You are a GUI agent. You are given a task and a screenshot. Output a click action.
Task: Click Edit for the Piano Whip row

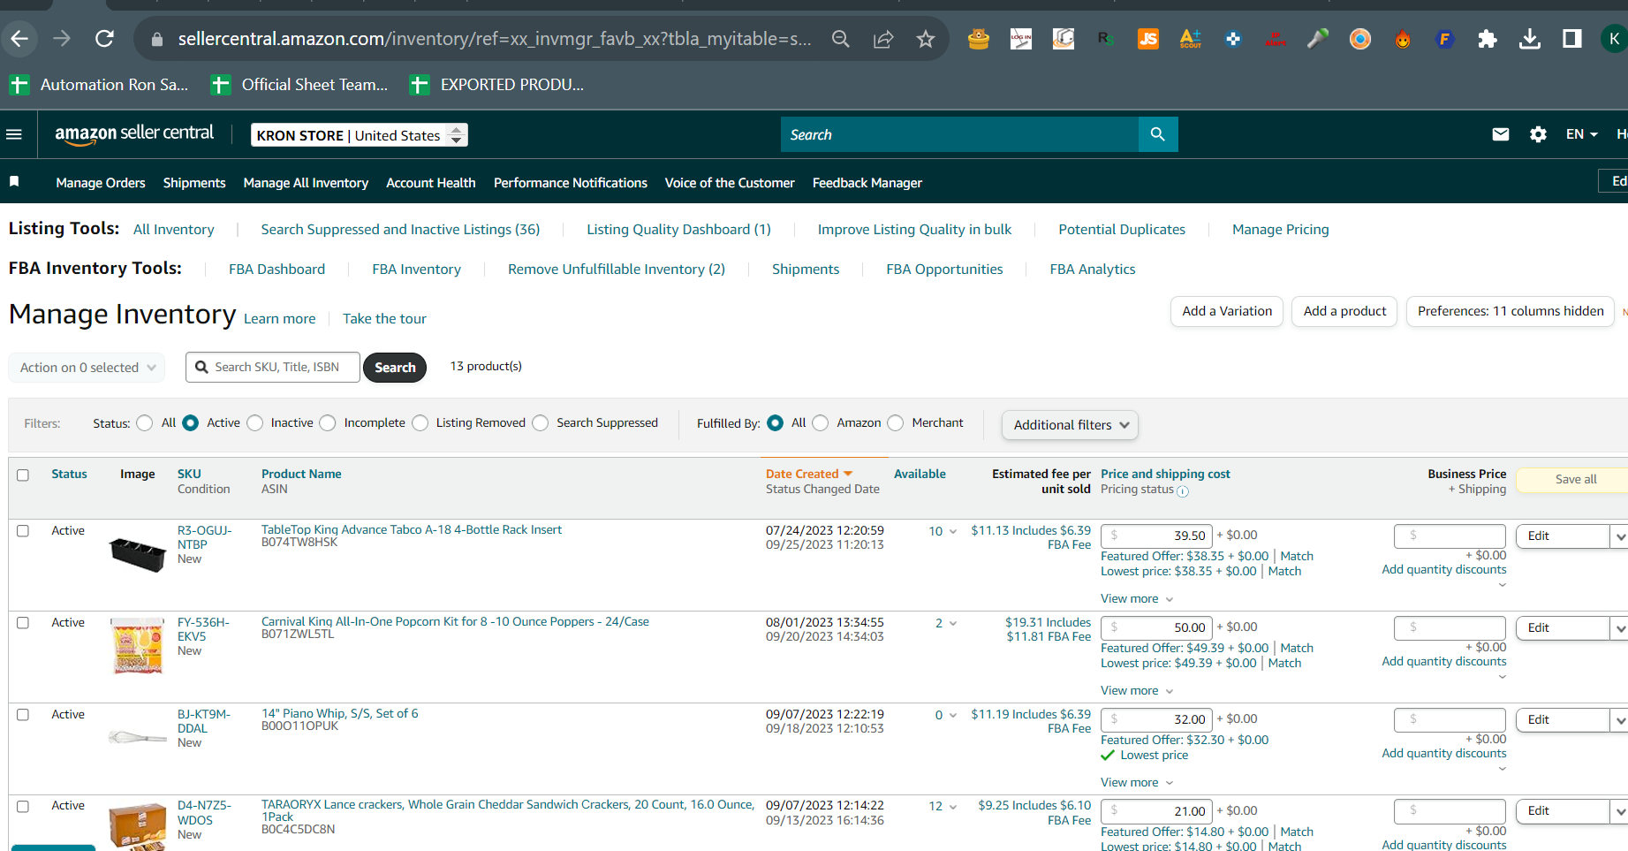[1562, 720]
